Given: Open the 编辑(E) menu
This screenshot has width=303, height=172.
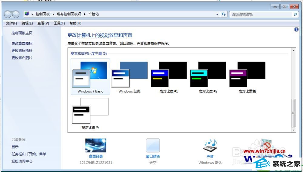Looking at the screenshot, I should coord(27,23).
